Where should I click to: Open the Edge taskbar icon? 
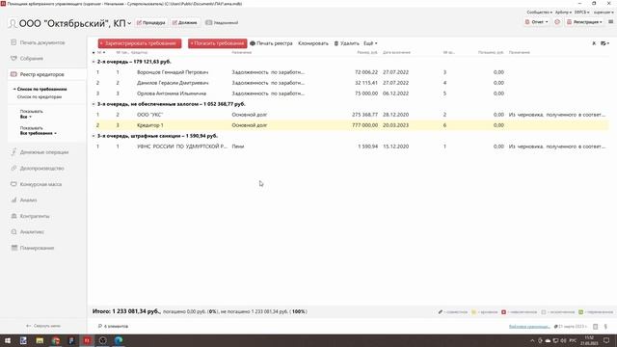coord(119,340)
